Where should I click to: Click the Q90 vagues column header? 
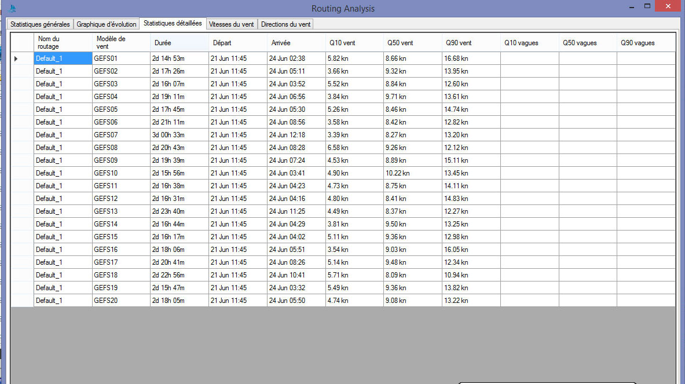[645, 43]
